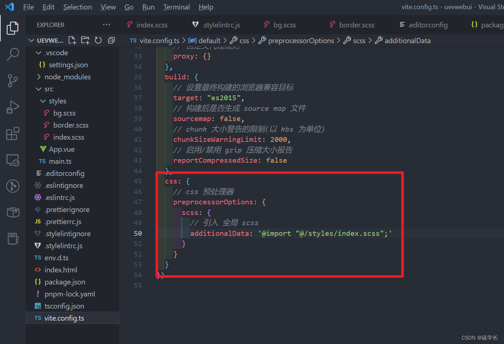Open the Selection menu
The height and width of the screenshot is (344, 504).
[x=77, y=7]
